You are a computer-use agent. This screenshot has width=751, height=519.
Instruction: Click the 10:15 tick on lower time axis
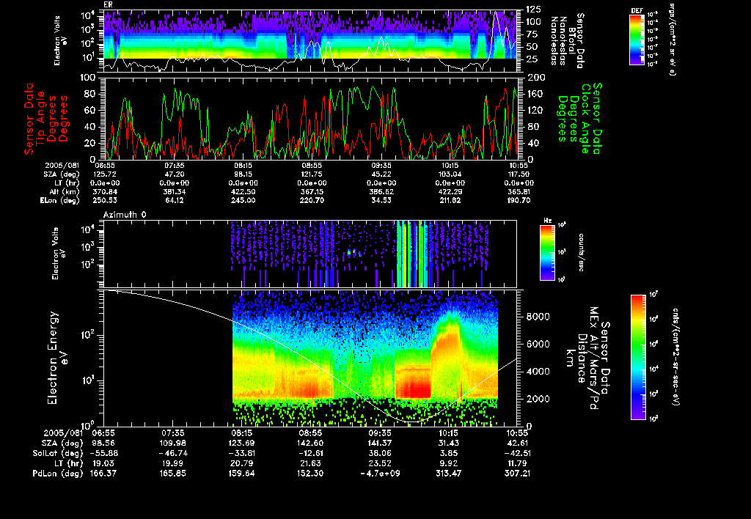[448, 432]
